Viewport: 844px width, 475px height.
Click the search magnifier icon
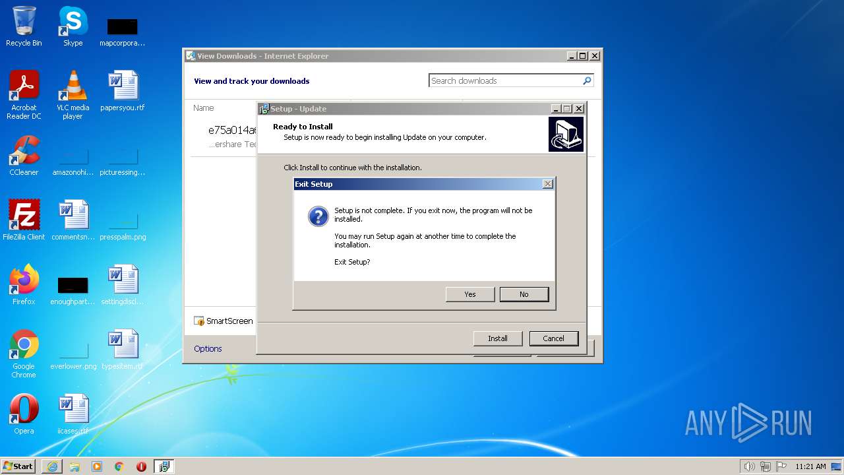tap(587, 80)
